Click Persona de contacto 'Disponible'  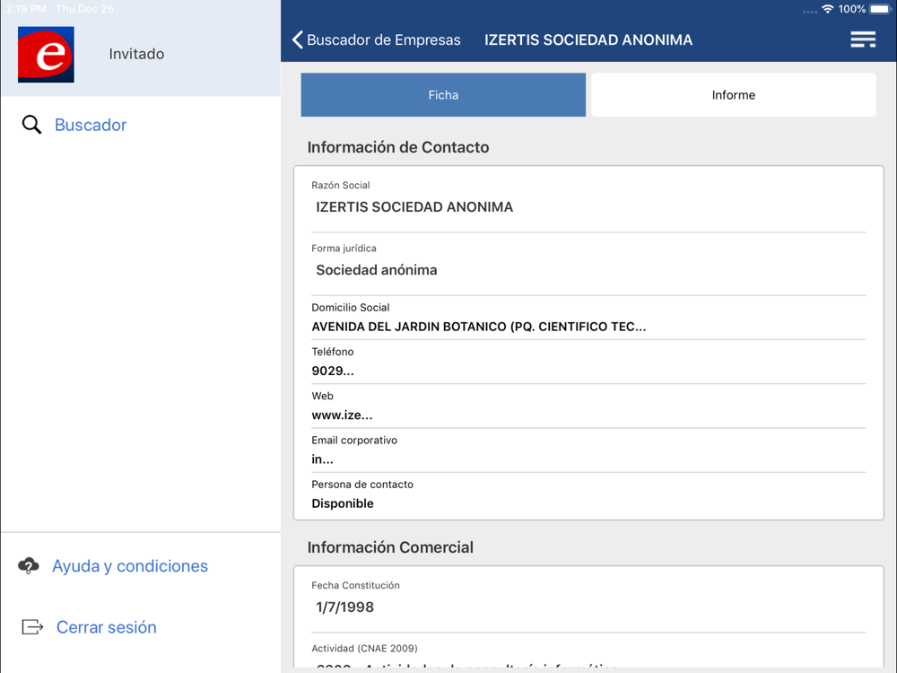(343, 503)
